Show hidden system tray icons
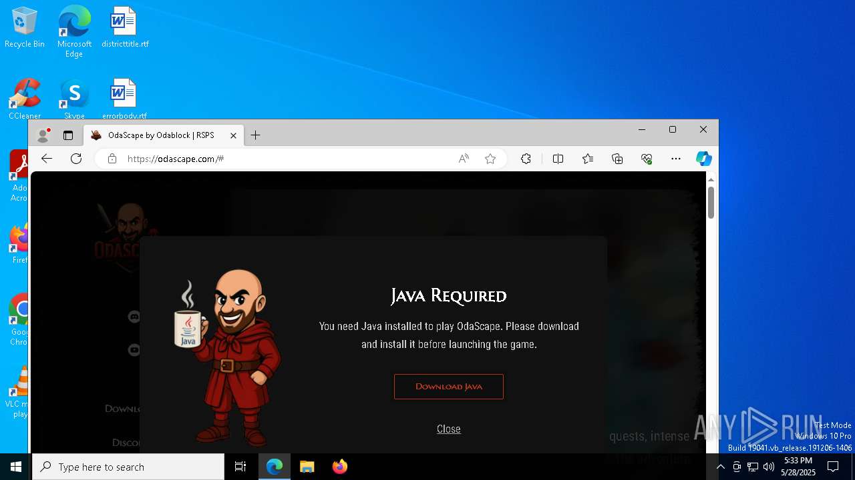The width and height of the screenshot is (855, 480). pyautogui.click(x=720, y=467)
